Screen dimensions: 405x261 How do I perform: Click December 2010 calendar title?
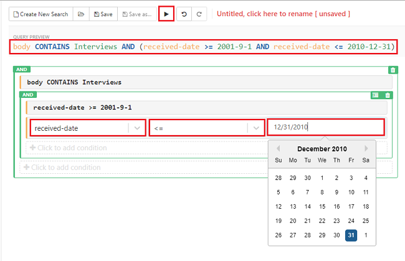tap(322, 149)
